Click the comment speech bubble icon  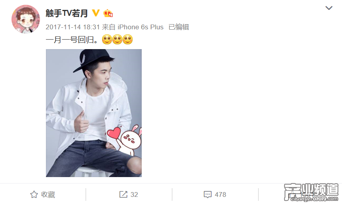coord(208,194)
